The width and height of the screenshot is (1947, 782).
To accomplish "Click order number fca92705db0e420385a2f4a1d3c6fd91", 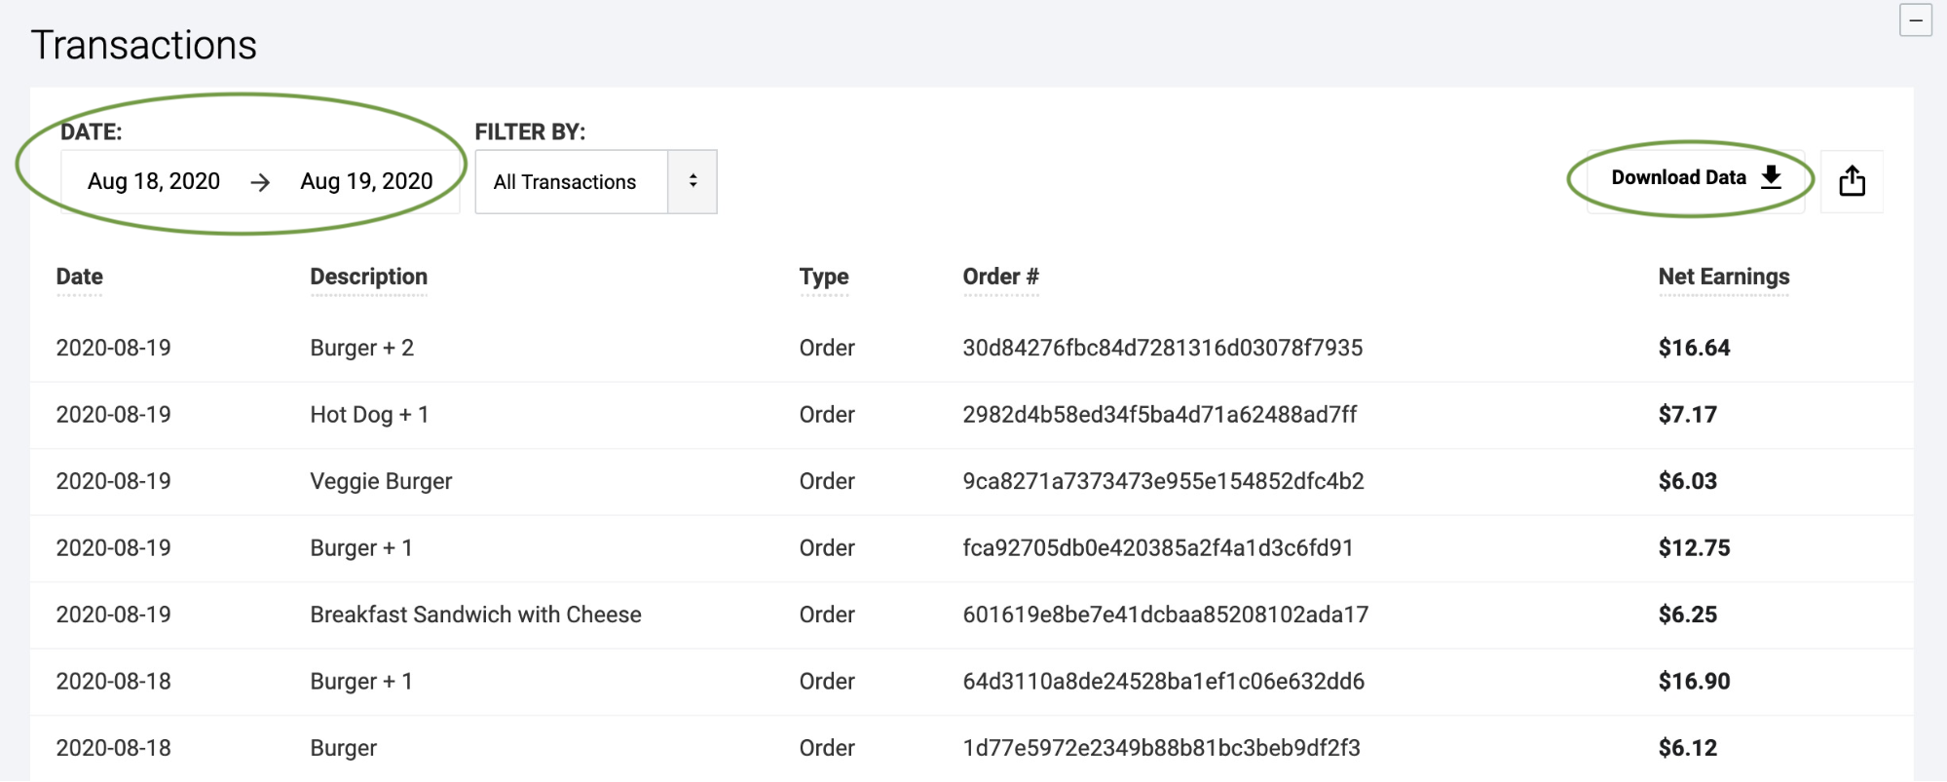I will [1158, 548].
